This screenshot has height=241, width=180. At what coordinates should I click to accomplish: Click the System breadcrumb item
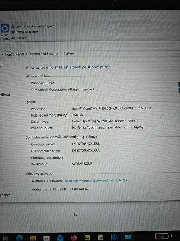coord(69,53)
